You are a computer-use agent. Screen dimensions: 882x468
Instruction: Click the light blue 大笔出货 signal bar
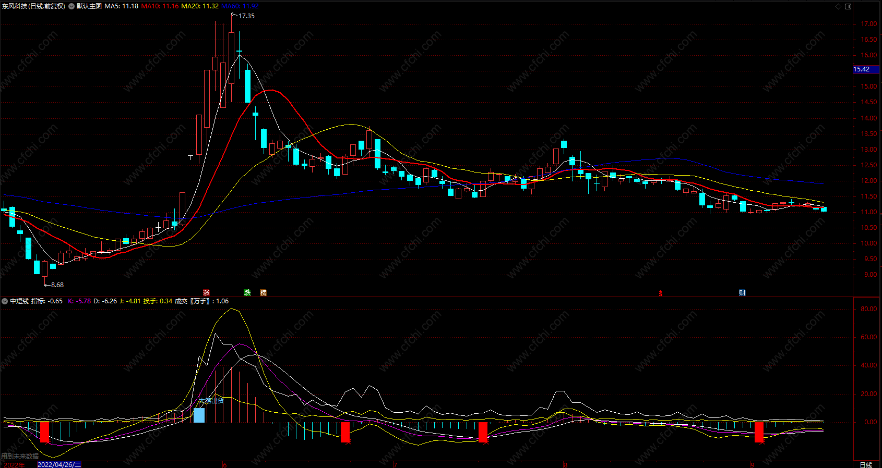(199, 415)
